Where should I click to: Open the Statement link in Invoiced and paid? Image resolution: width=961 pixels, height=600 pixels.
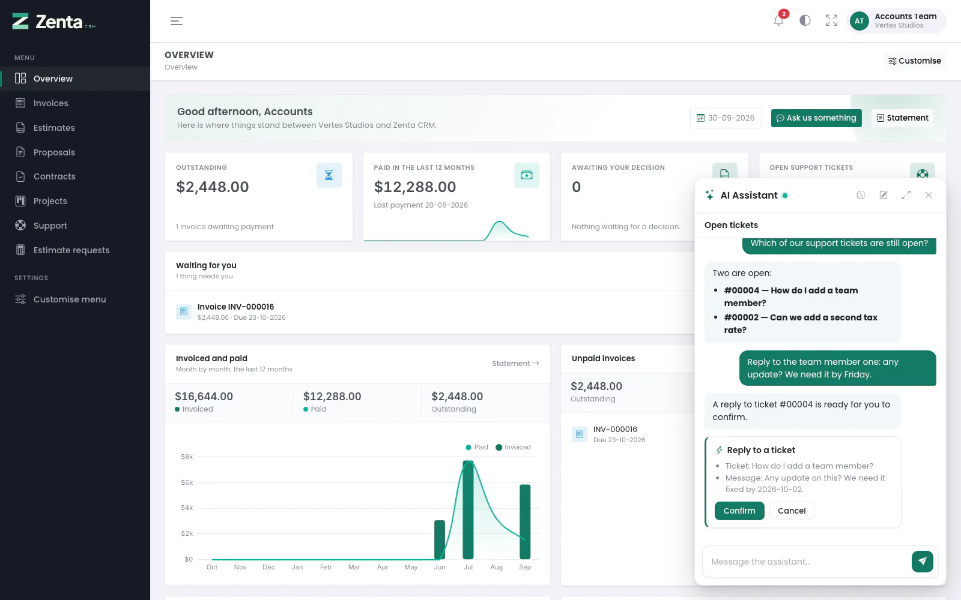click(x=515, y=364)
